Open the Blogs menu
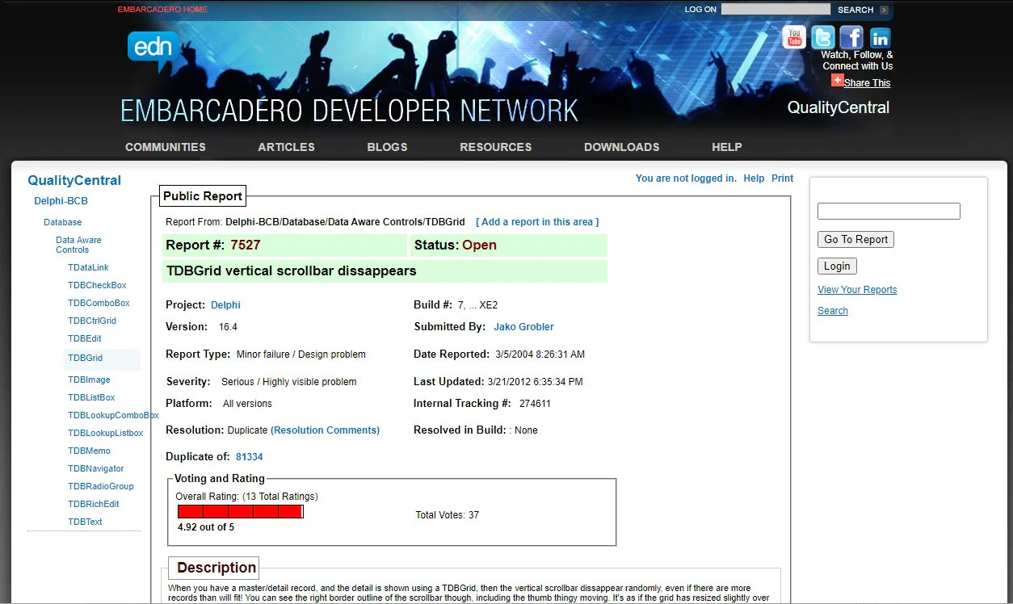This screenshot has width=1013, height=604. [387, 147]
